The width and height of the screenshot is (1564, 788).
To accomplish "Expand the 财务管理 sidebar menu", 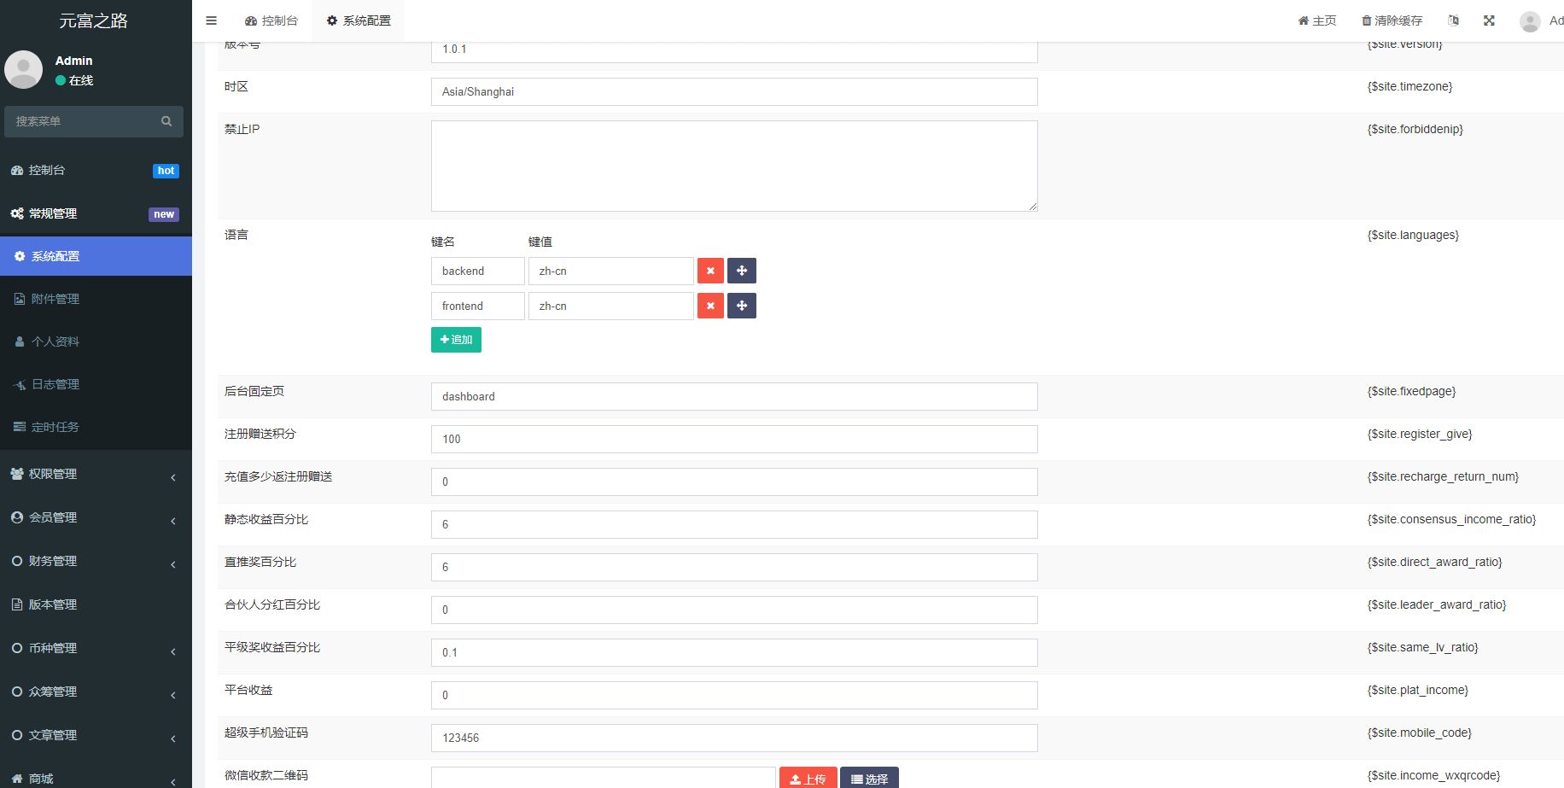I will [x=94, y=561].
